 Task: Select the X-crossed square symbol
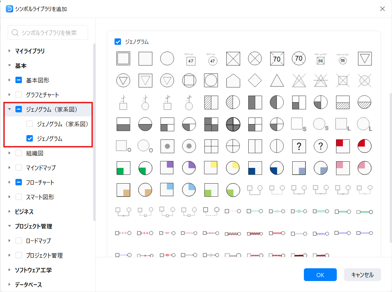(233, 58)
